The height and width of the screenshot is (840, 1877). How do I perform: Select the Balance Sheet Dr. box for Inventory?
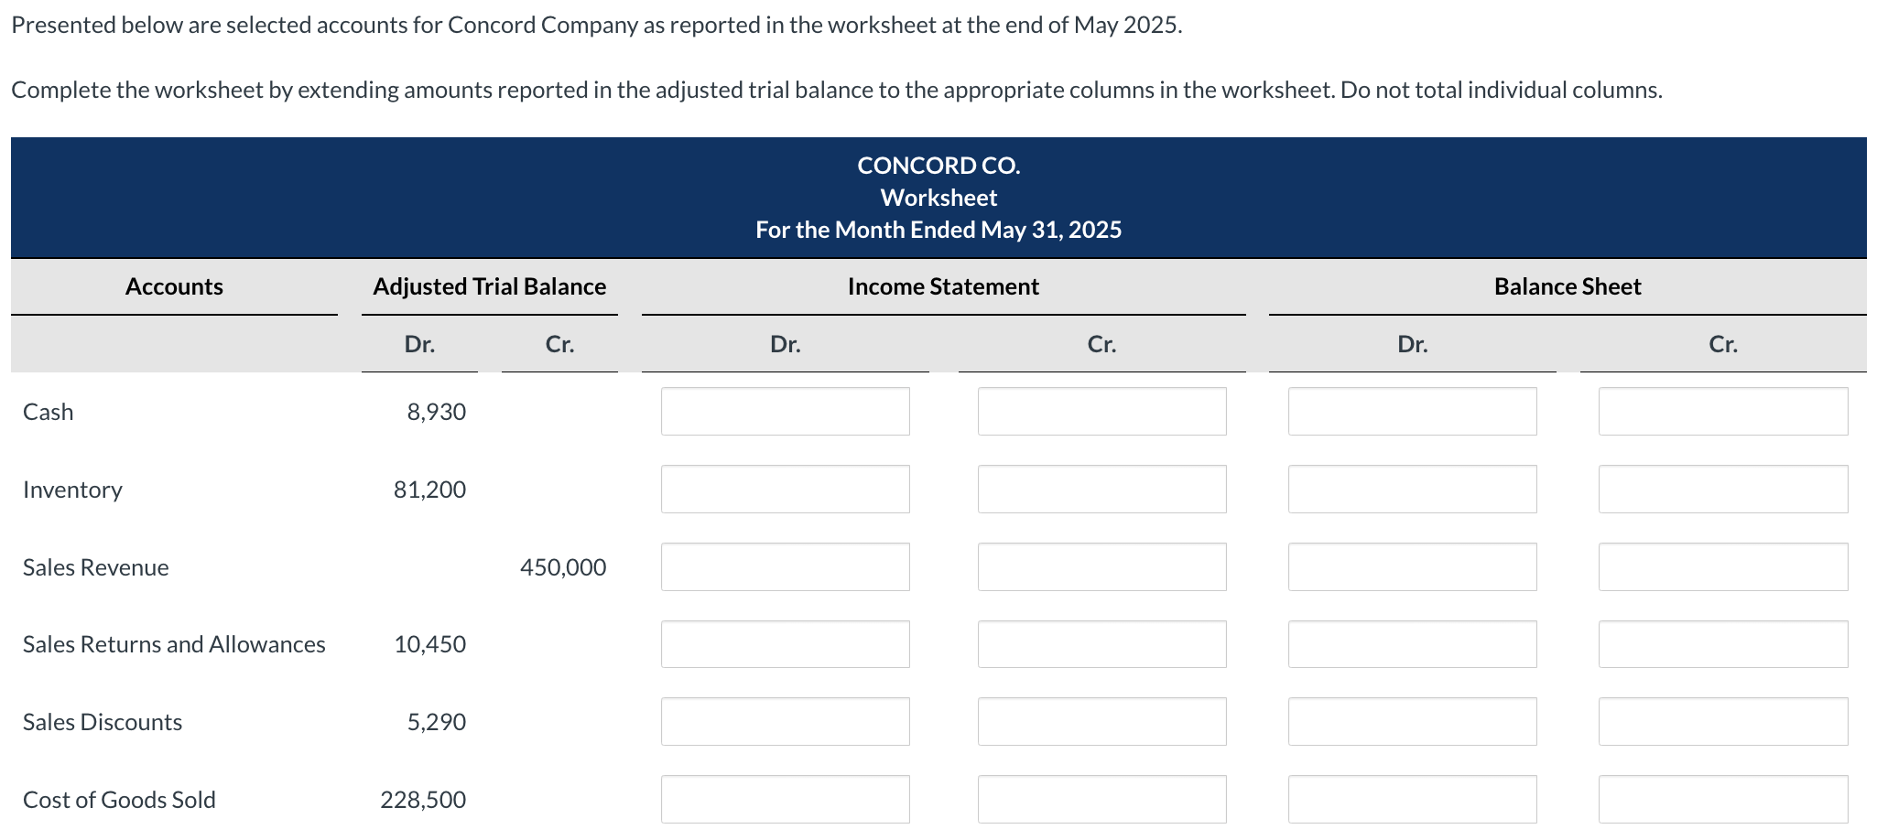(1412, 489)
